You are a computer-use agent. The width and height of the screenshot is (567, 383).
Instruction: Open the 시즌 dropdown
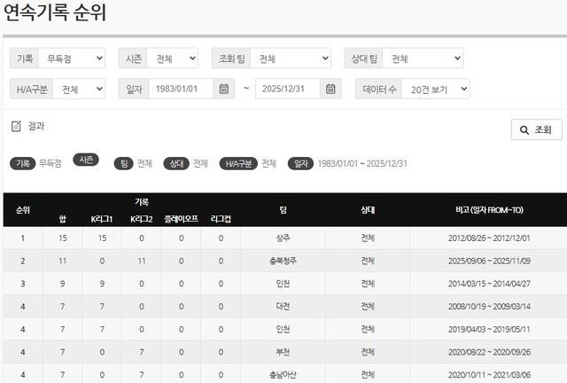point(172,59)
